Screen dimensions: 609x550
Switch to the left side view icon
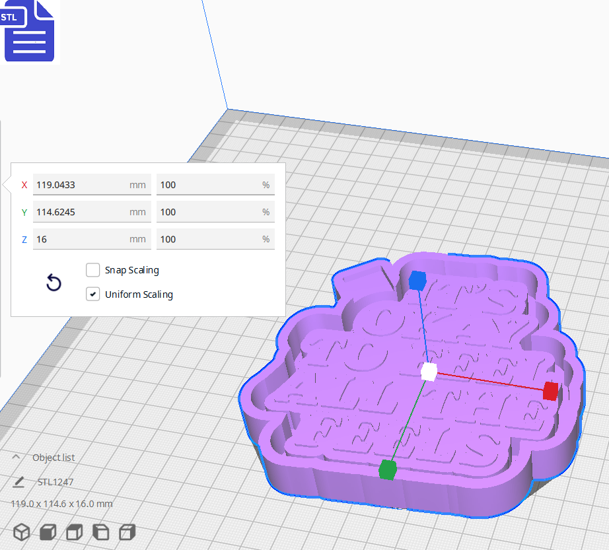[100, 532]
